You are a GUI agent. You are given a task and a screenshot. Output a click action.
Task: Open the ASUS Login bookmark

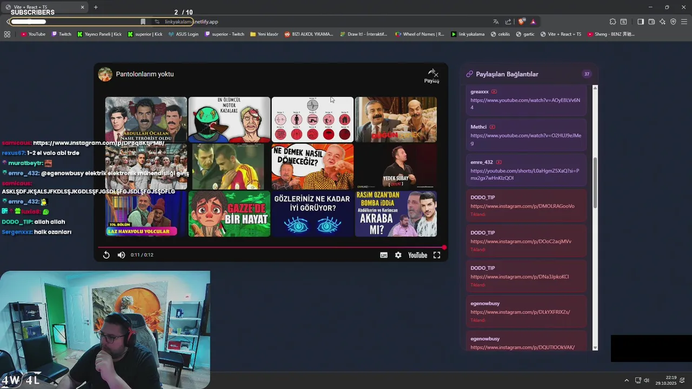click(x=183, y=34)
